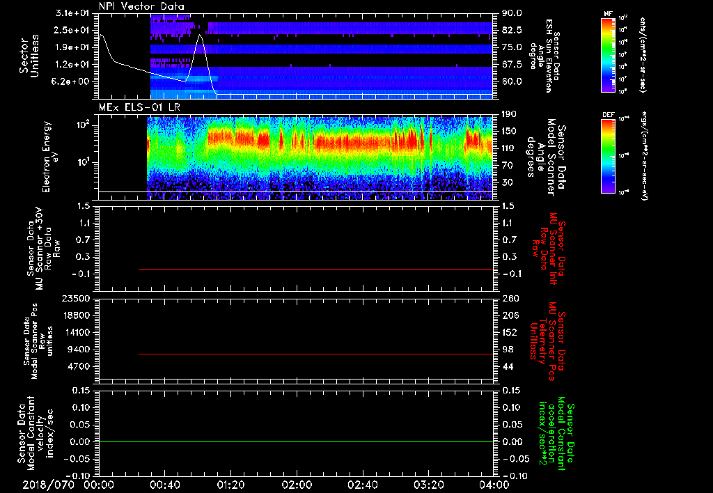Select the 'MU Scanner +30V Raw Data' axis title
The image size is (713, 493).
click(x=44, y=249)
